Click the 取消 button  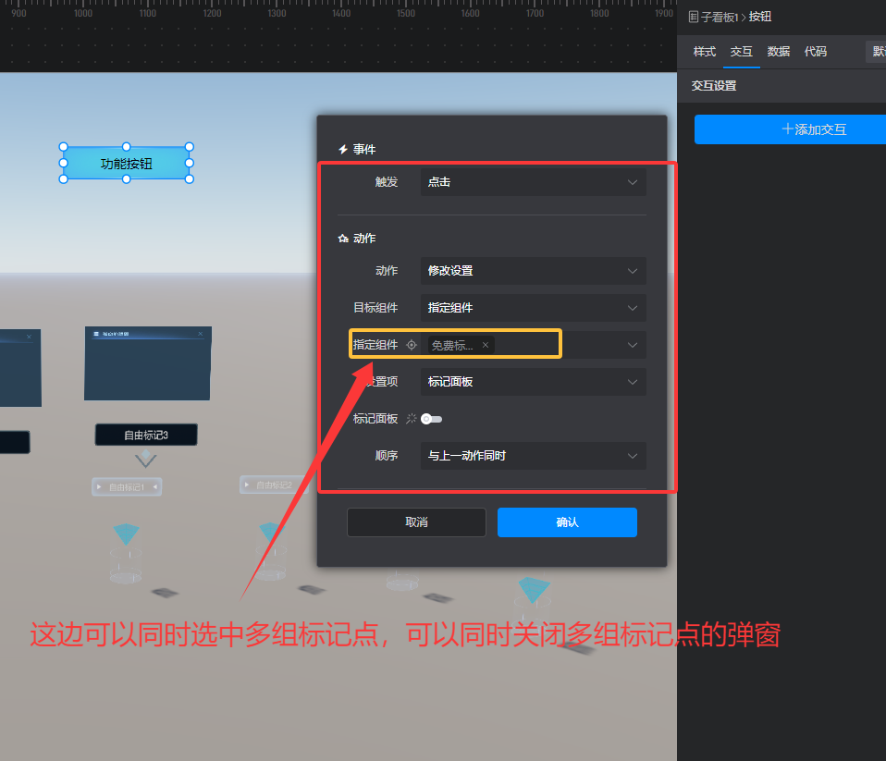(416, 522)
